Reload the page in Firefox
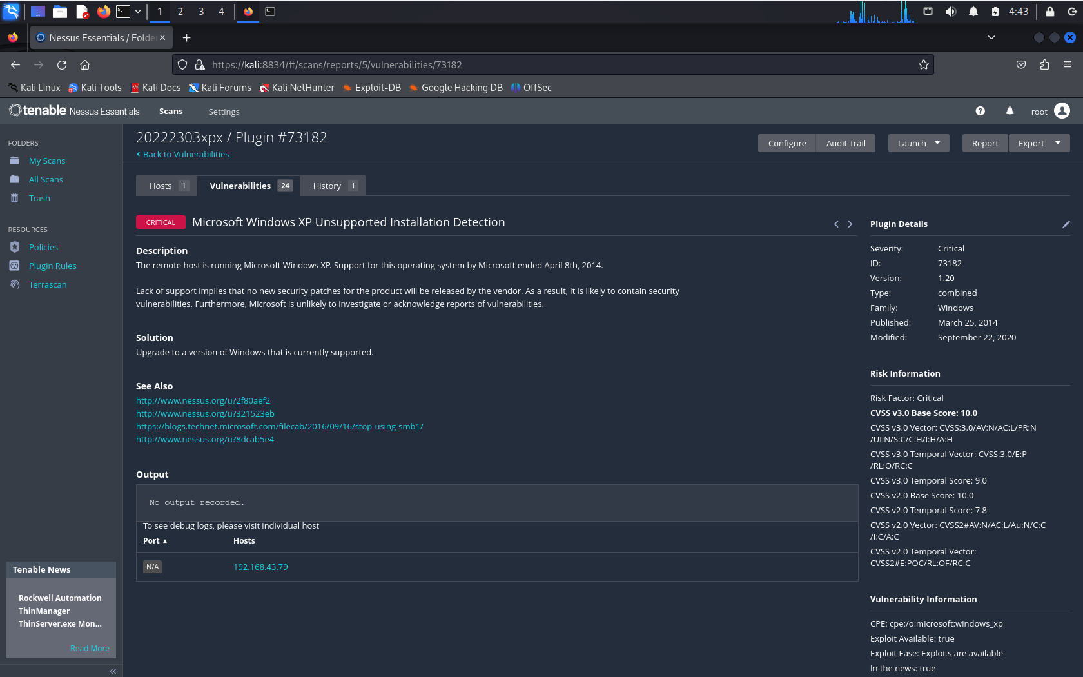 coord(62,64)
